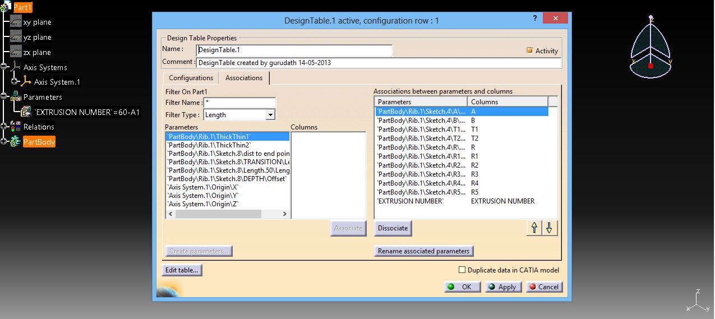Select the Associations tab
Screen dimensions: 715x319
click(x=244, y=78)
